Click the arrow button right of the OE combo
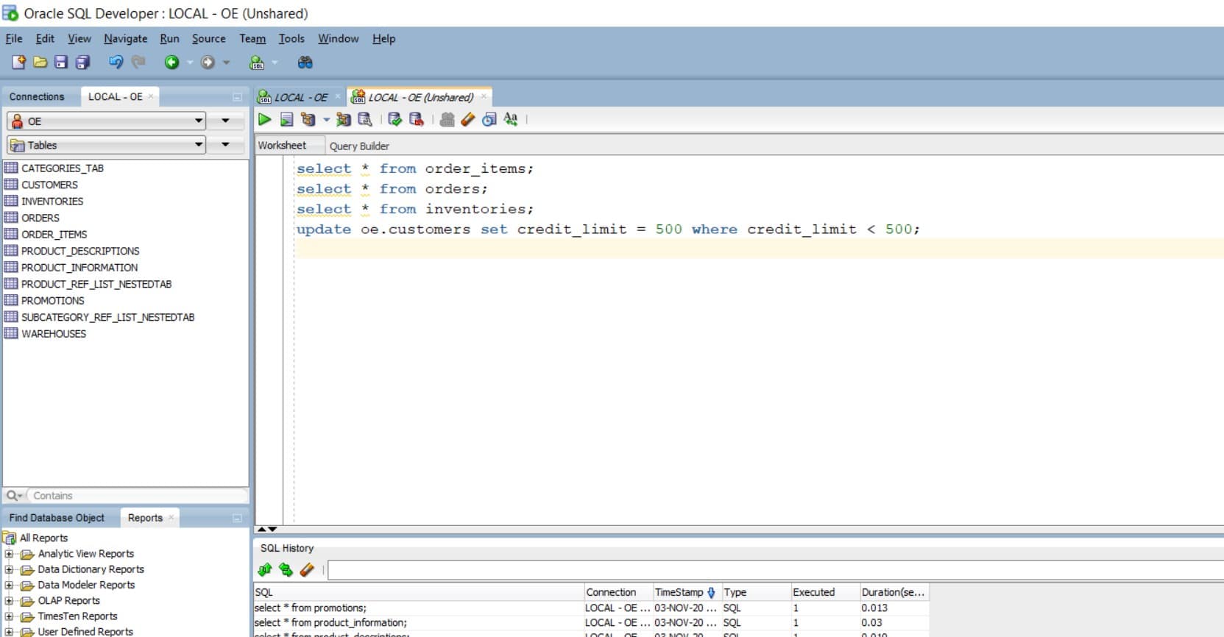1224x637 pixels. [225, 121]
